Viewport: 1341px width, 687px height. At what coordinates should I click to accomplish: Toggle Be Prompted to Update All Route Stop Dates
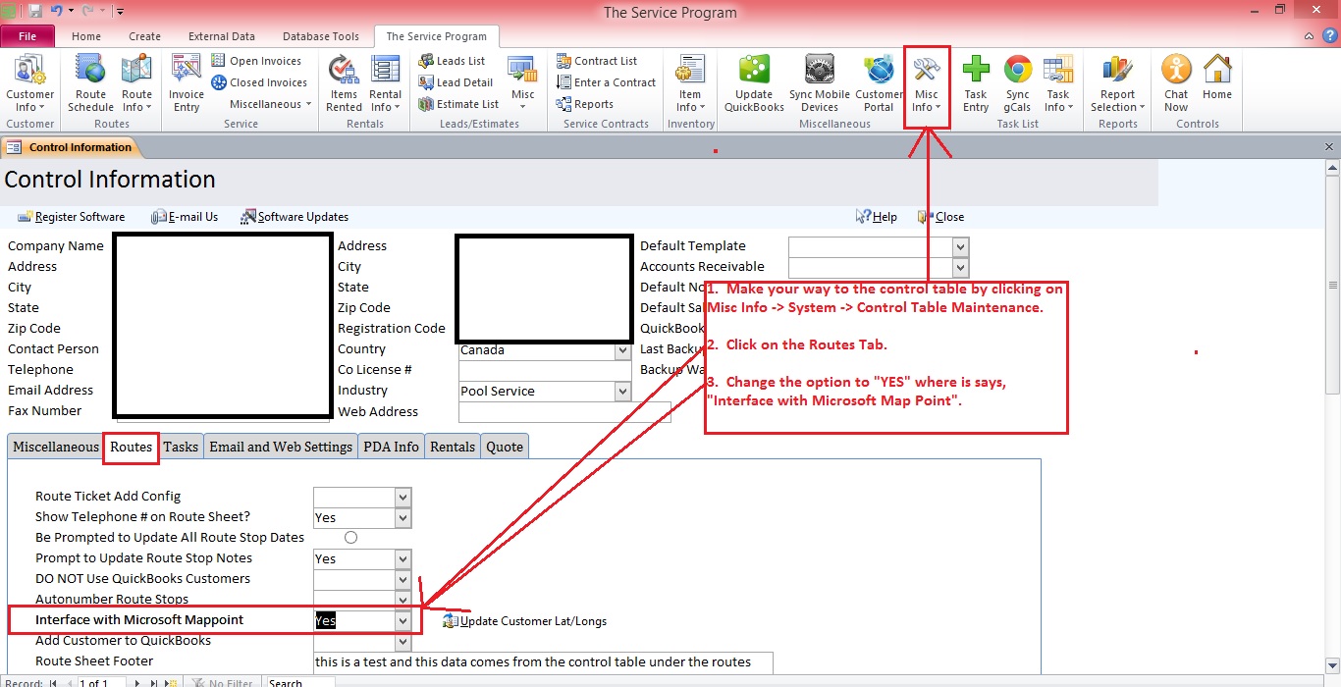[x=350, y=538]
